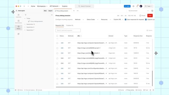
Task: Open the Console in status bar
Action: [39, 90]
